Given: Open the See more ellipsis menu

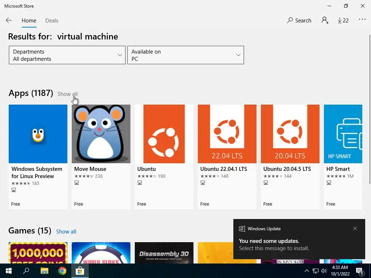Looking at the screenshot, I should pyautogui.click(x=362, y=20).
